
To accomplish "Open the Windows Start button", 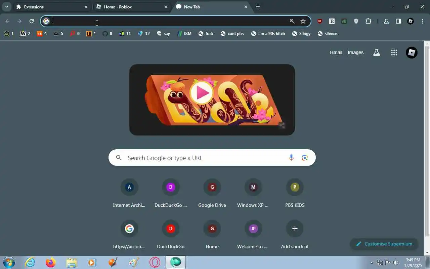I will tap(9, 262).
